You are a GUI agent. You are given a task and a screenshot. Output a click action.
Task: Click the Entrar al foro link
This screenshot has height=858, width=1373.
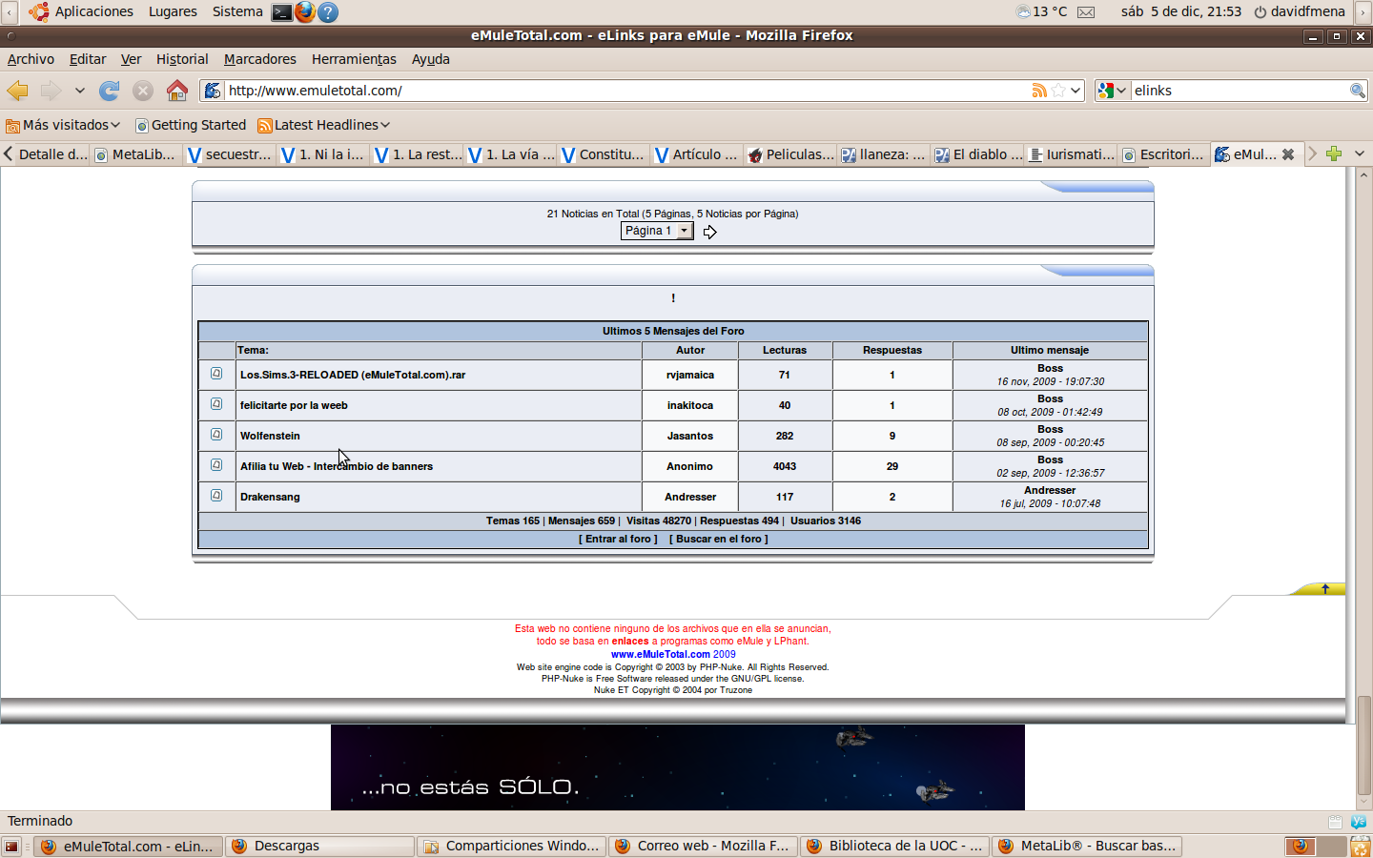(618, 539)
